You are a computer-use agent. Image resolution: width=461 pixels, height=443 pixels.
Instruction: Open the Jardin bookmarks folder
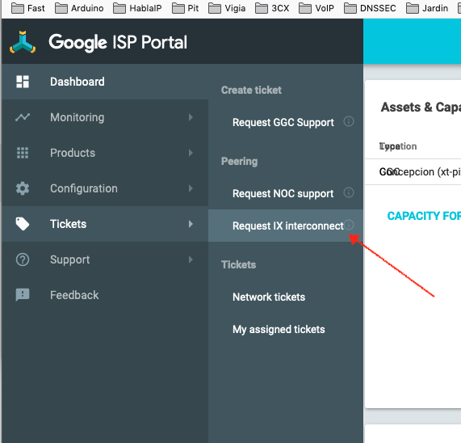(427, 8)
